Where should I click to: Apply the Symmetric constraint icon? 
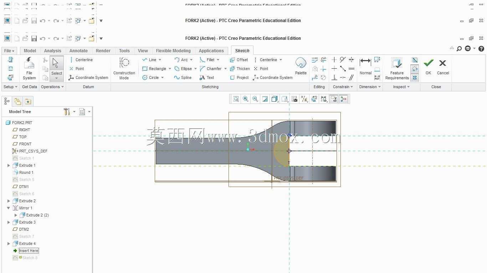351,60
